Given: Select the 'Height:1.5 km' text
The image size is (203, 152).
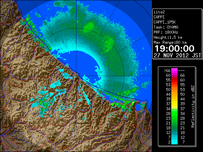Looking at the screenshot, I should tap(168, 37).
